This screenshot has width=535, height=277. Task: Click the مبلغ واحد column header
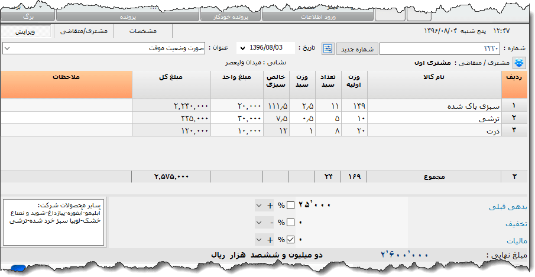click(x=237, y=84)
